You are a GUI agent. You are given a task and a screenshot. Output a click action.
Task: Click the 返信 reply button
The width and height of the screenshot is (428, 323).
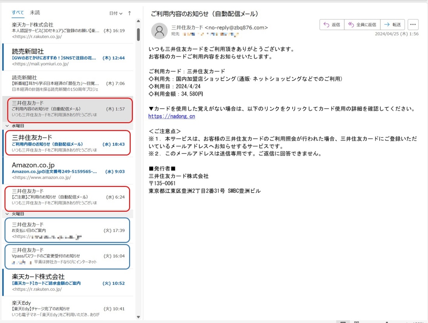(332, 25)
